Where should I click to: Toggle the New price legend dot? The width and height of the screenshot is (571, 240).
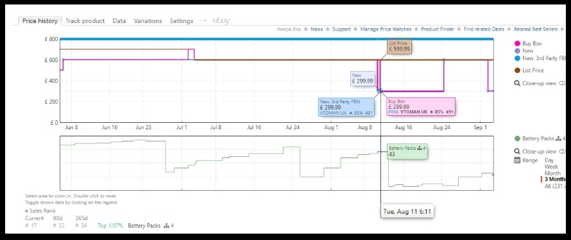click(x=517, y=51)
